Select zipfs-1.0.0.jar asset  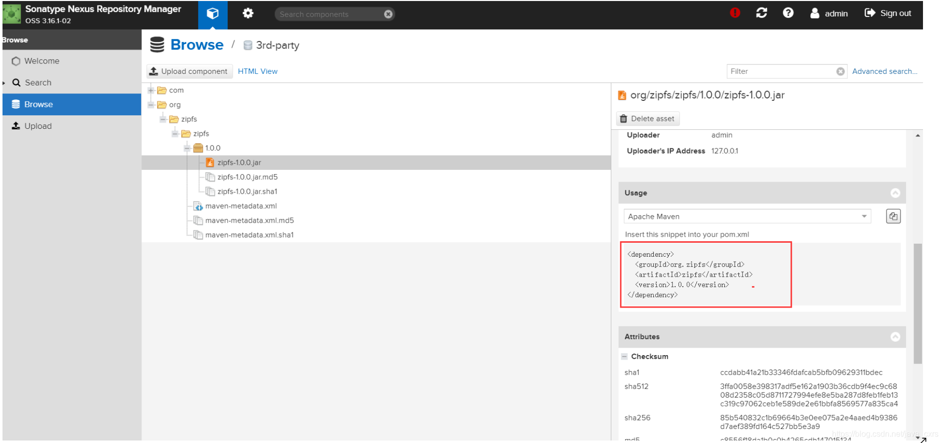[x=239, y=163]
